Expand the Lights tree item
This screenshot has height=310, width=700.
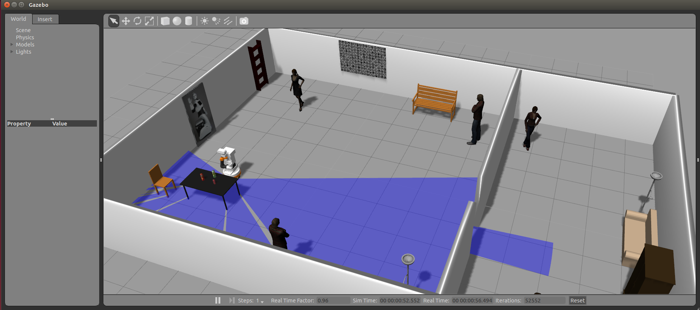[12, 52]
